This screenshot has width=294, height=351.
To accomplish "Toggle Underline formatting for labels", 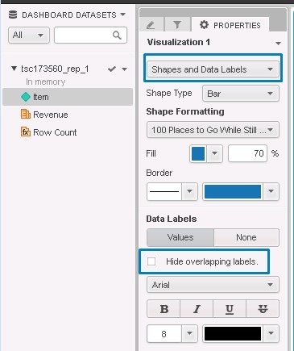I will (230, 309).
